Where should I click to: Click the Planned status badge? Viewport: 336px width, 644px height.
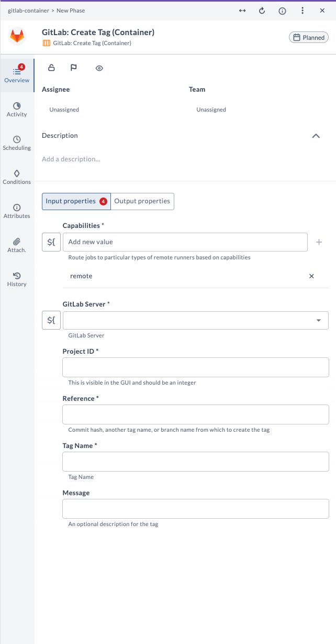[309, 37]
